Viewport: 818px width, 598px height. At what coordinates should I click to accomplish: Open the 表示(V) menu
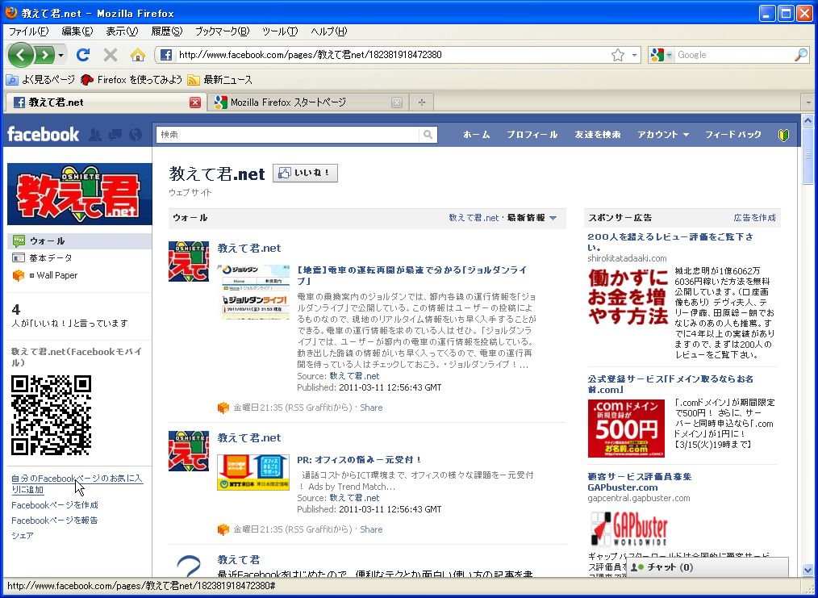122,31
